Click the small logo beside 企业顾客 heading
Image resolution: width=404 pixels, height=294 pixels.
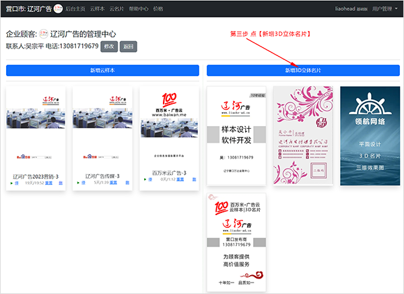point(44,34)
